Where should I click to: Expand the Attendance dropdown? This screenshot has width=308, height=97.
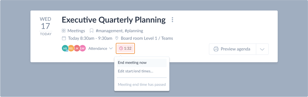pos(100,48)
